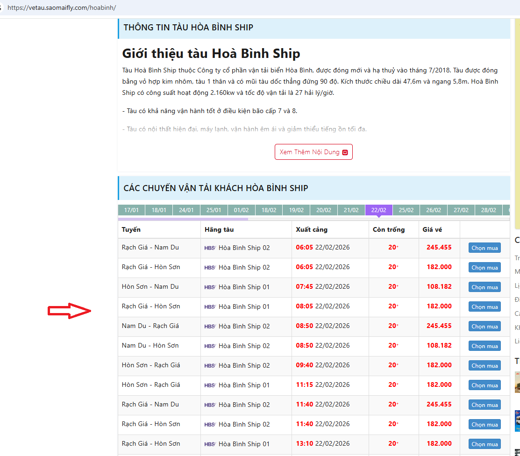
Task: Switch to the 21/02 date tab
Action: 351,210
